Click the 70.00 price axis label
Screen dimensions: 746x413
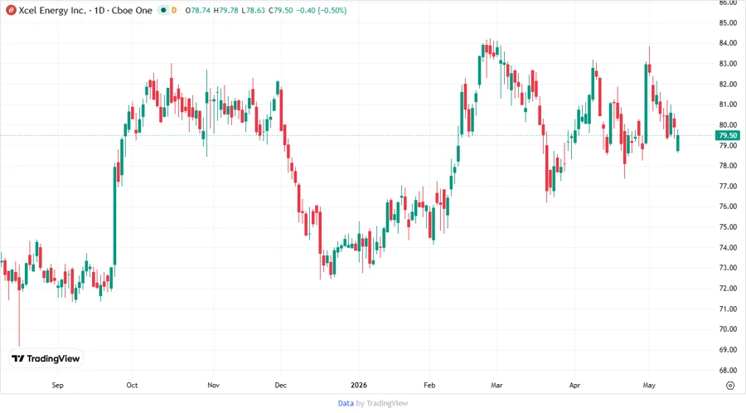pos(728,329)
